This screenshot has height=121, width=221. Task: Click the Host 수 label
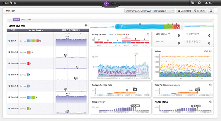[159, 41]
